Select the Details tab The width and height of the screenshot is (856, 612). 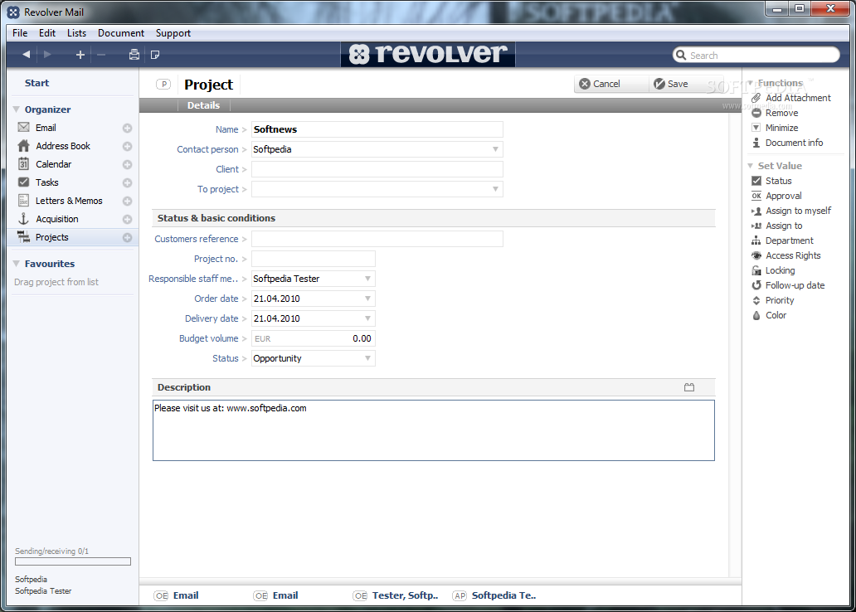point(203,105)
